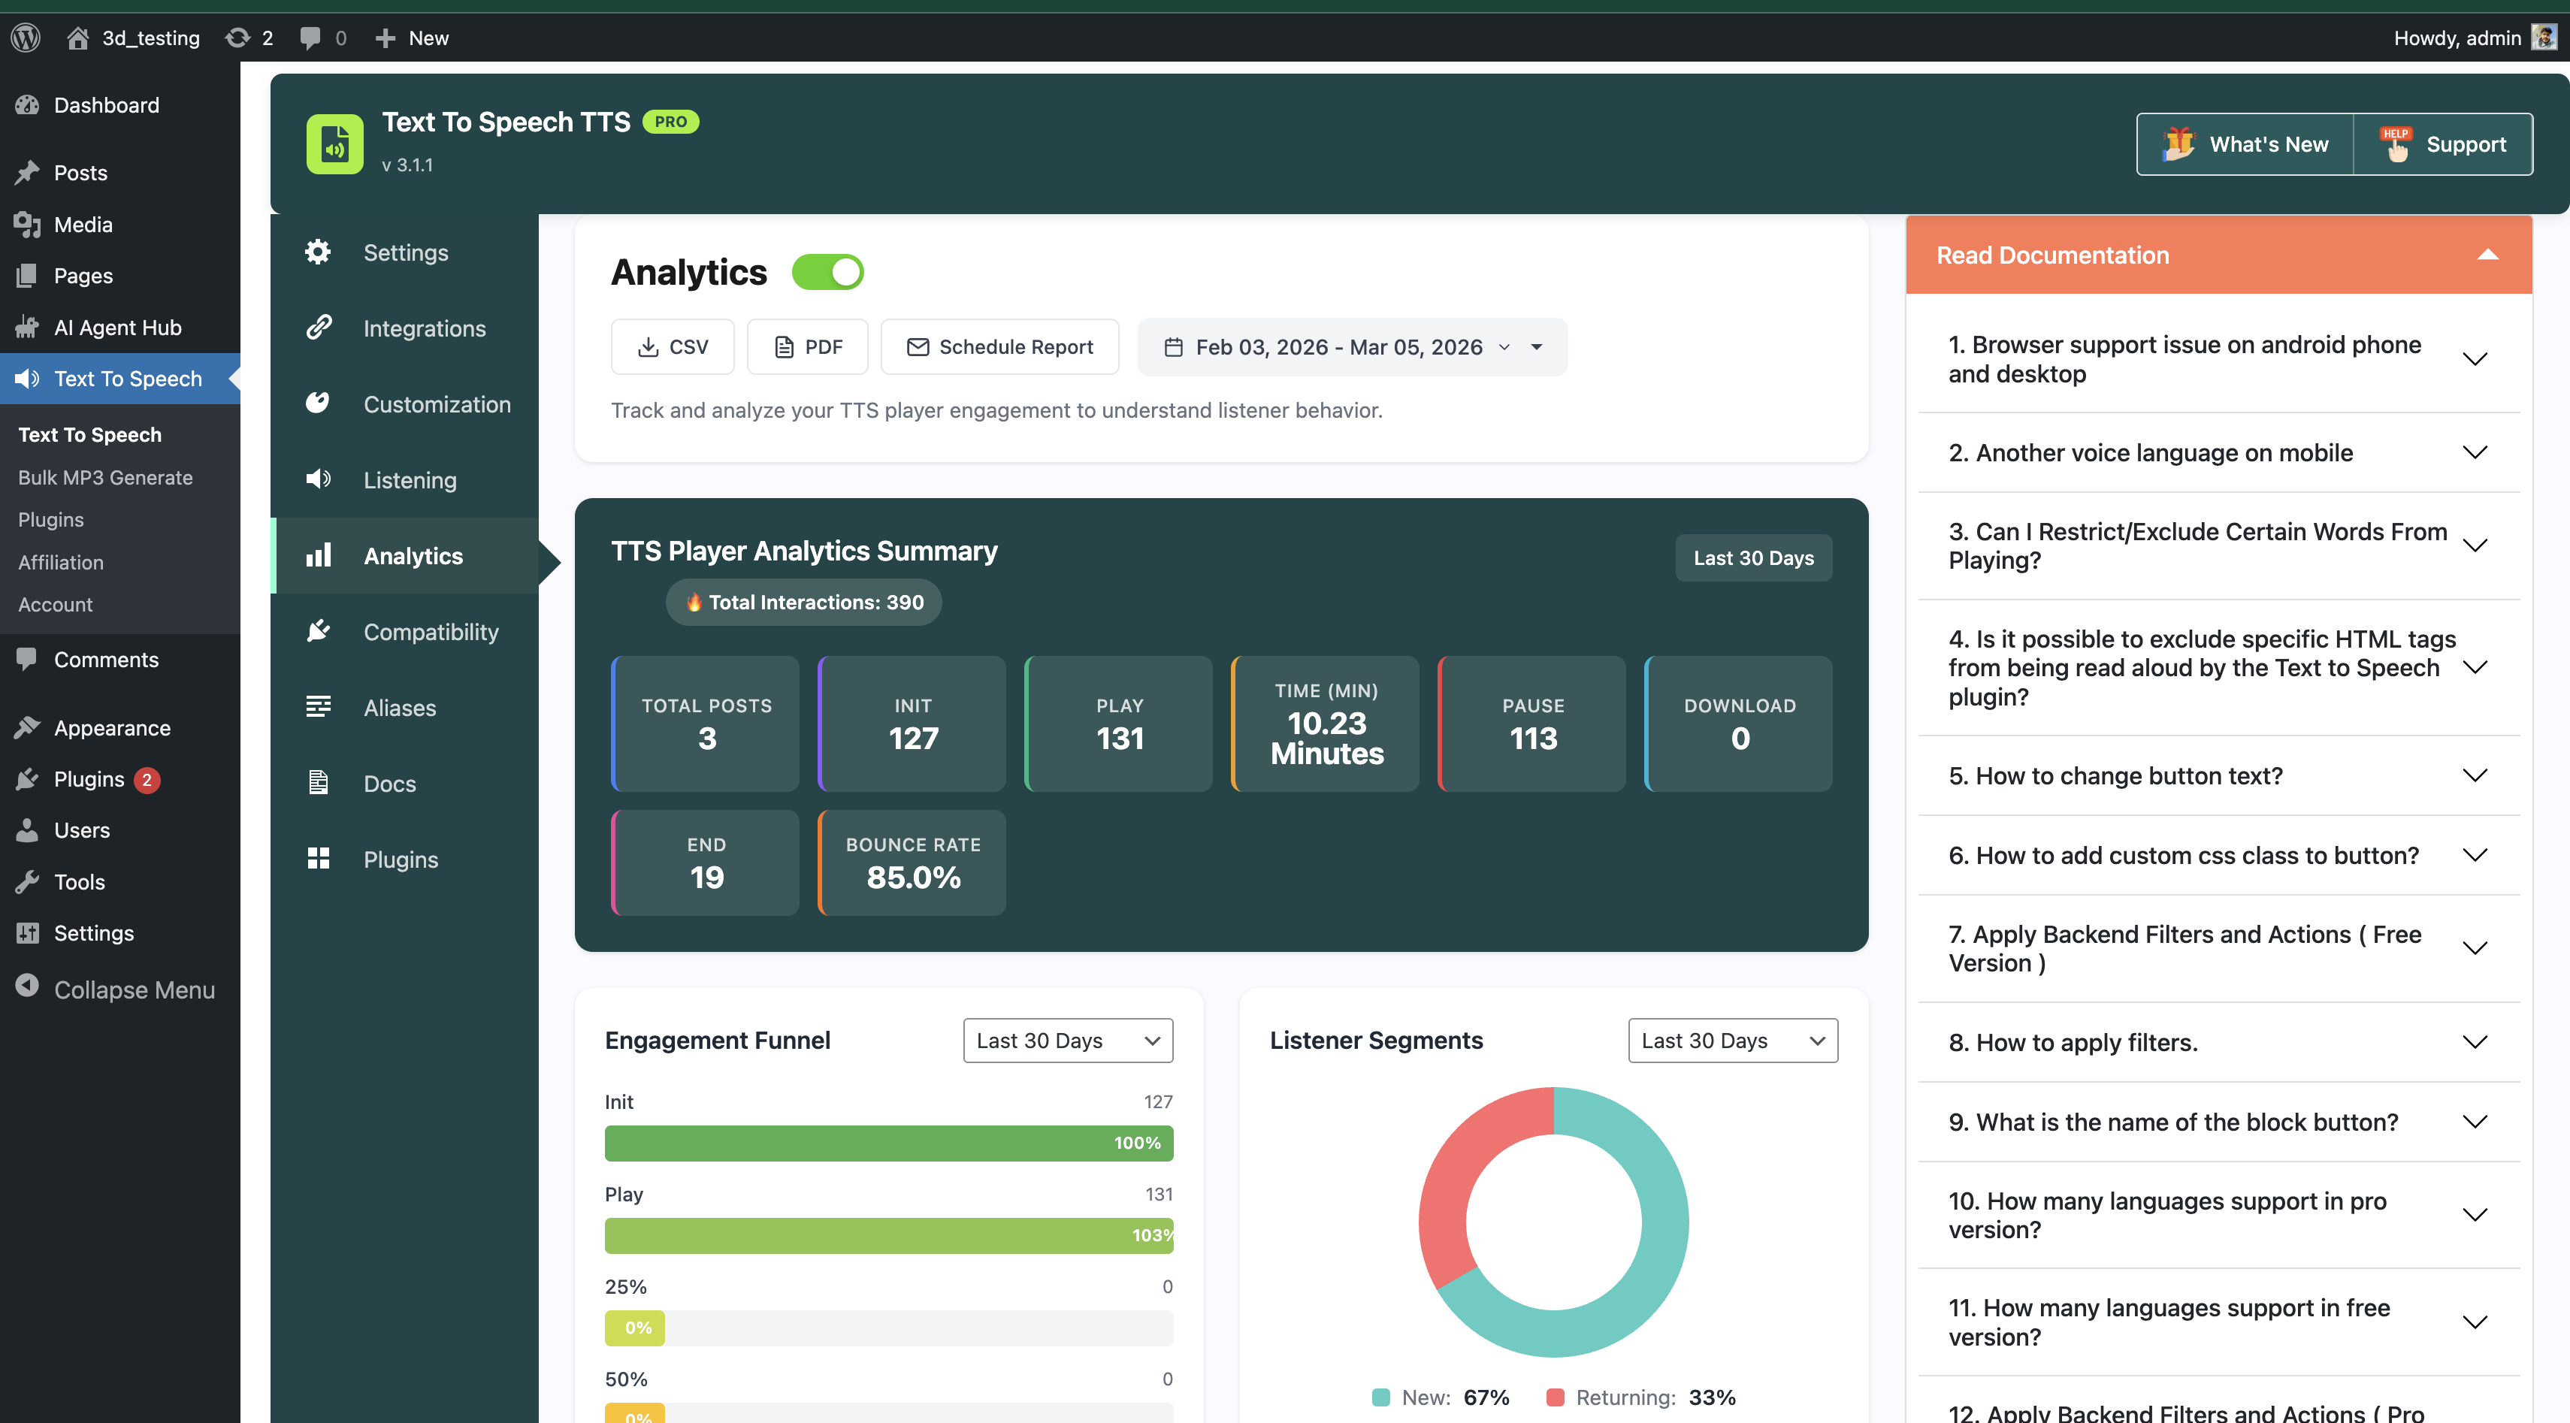Collapse the Read Documentation panel
2570x1423 pixels.
pyautogui.click(x=2486, y=254)
